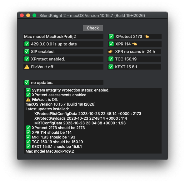The height and width of the screenshot is (183, 185).
Task: Click the 'XProtectPlistConfigData' log line
Action: tap(88, 114)
